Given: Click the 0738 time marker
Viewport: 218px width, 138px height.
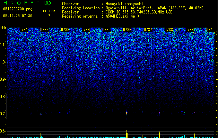Looking at the screenshot, I should point(169,30).
